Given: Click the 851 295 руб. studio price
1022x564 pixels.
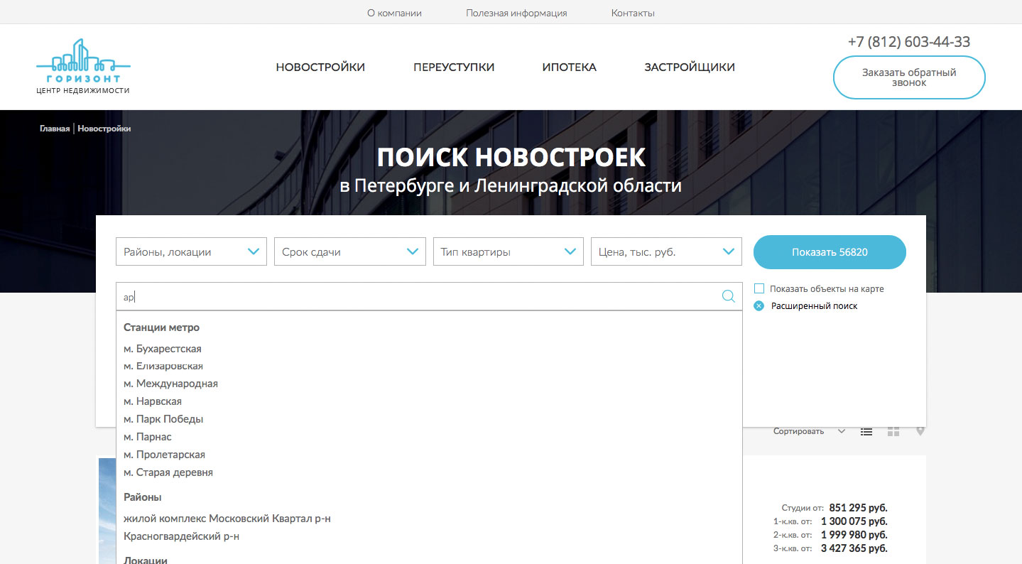Looking at the screenshot, I should pos(858,508).
